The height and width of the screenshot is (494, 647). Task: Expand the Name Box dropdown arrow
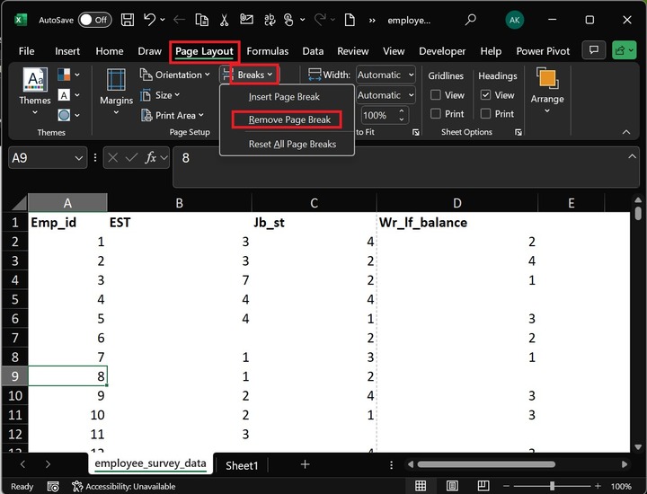[x=78, y=158]
